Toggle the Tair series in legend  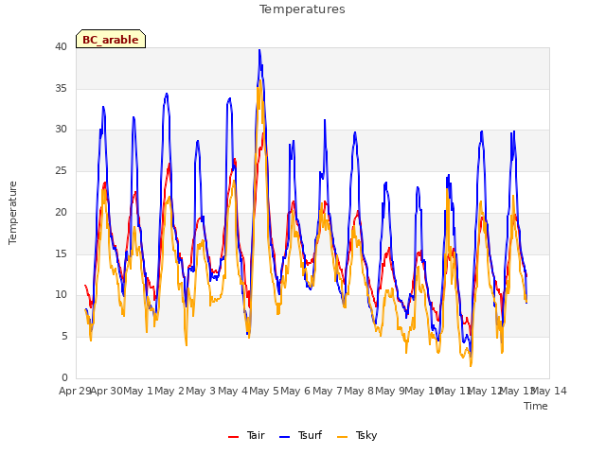point(246,435)
